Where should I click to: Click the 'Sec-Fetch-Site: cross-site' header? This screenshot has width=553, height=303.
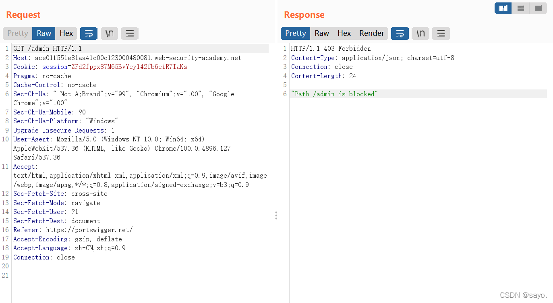point(60,194)
